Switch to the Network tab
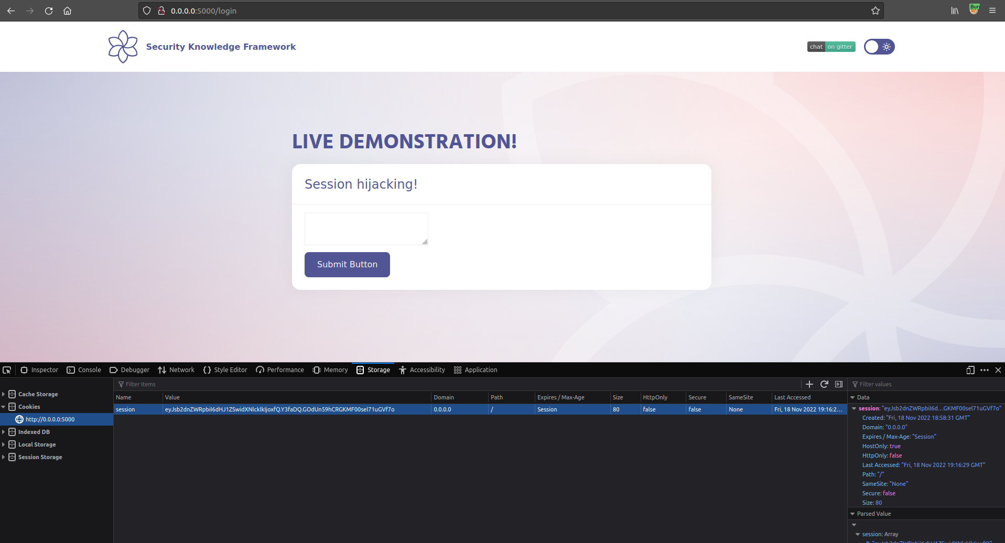1005x543 pixels. (176, 370)
